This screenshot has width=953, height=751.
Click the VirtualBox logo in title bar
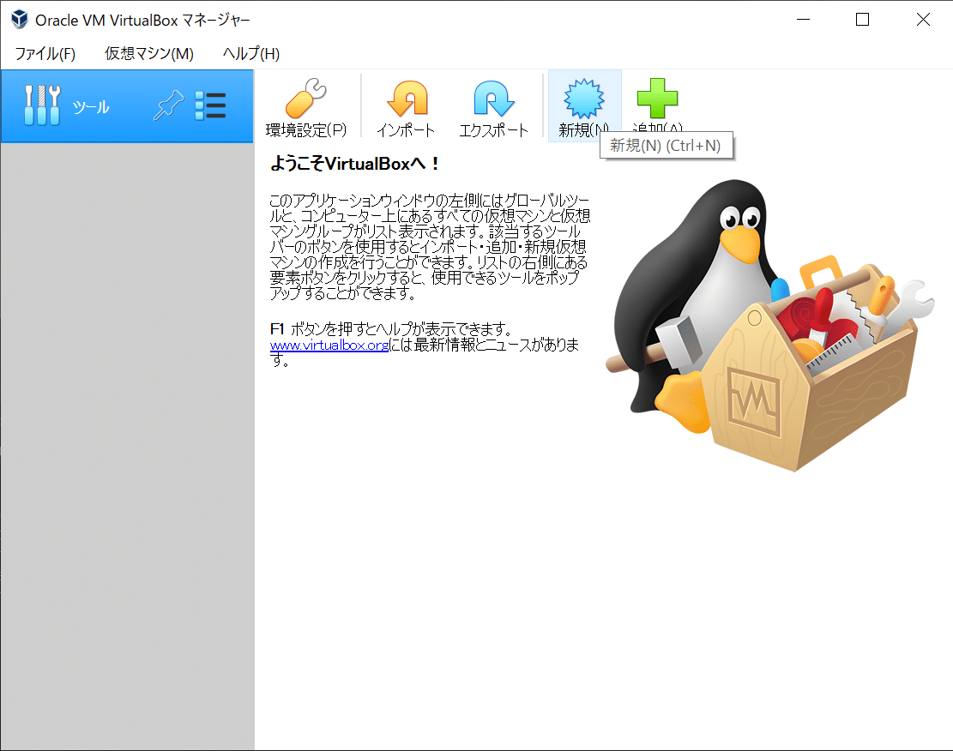20,20
